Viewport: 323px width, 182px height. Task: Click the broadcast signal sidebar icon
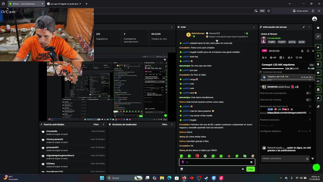click(318, 81)
